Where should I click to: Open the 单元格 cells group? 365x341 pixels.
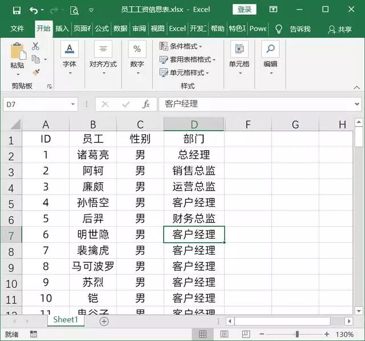pyautogui.click(x=240, y=58)
